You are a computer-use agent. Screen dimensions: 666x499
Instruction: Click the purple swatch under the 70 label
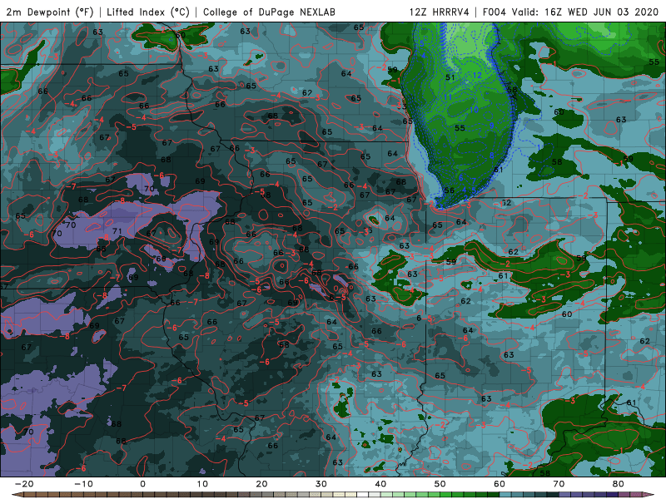[x=565, y=495]
